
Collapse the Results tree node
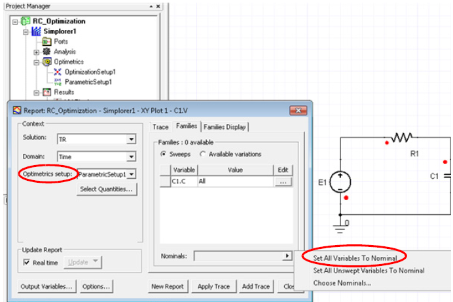37,93
